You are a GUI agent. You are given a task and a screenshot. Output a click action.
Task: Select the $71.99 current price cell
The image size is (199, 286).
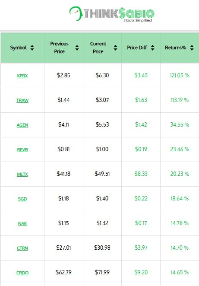click(x=102, y=272)
